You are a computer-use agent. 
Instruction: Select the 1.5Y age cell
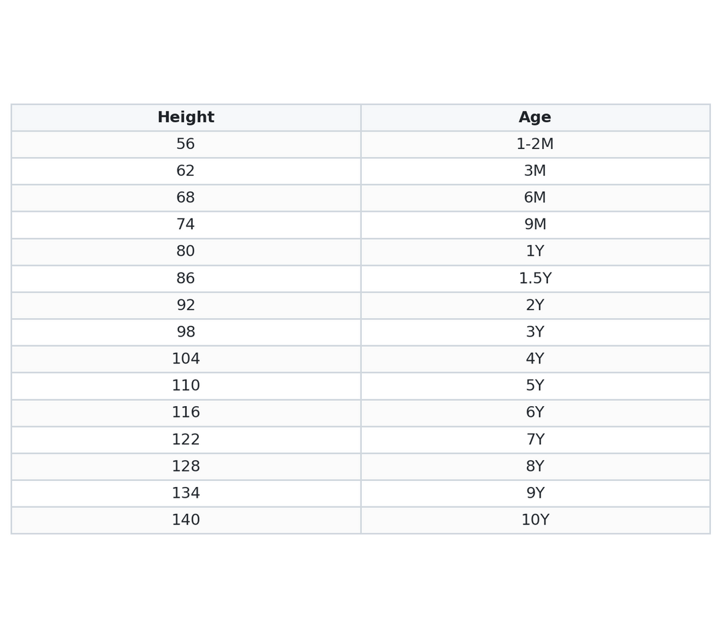click(x=535, y=279)
